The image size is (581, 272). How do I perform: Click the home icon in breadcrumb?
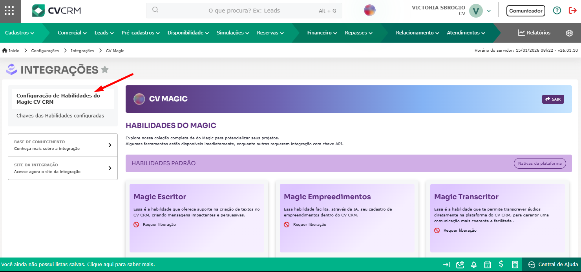[5, 50]
